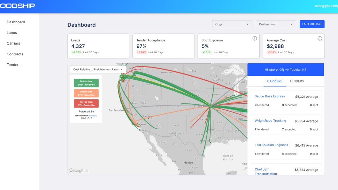This screenshot has width=338, height=190.
Task: Open Sauce Boss Express carrier link
Action: coord(270,96)
